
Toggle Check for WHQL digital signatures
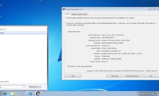pyautogui.click(x=68, y=66)
